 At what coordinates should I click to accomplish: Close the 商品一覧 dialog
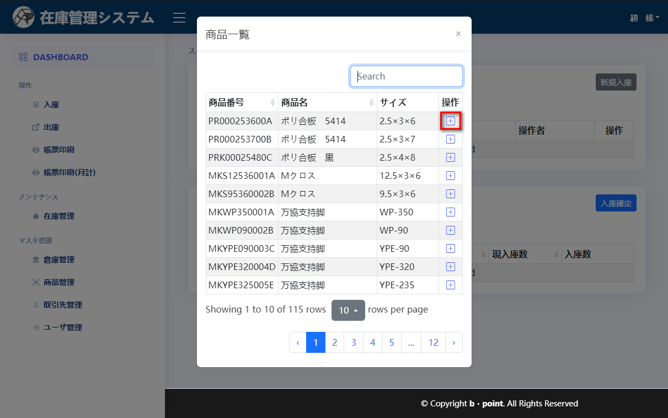458,34
